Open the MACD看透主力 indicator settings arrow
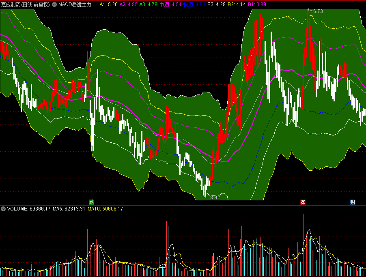 click(x=54, y=4)
